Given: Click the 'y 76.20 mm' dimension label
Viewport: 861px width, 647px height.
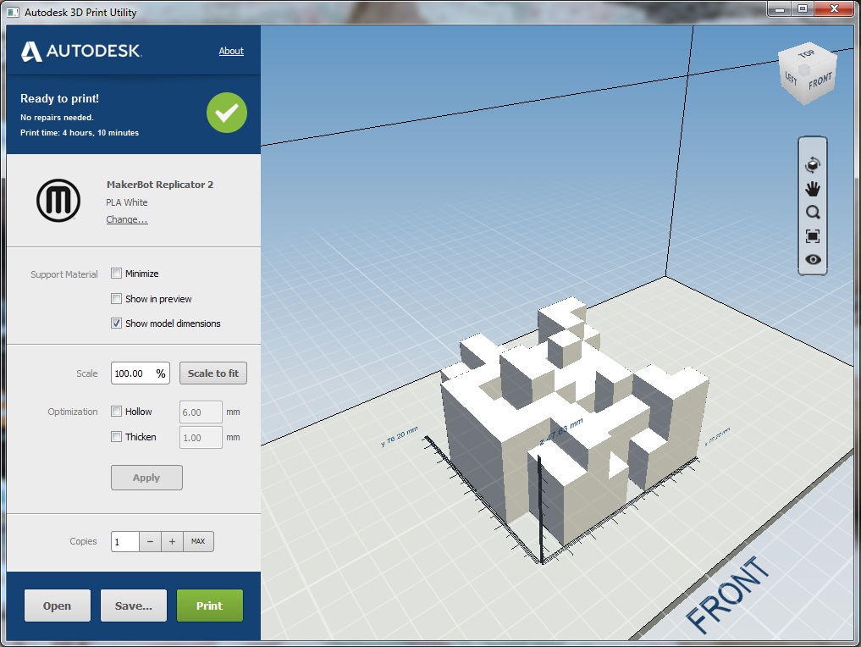Looking at the screenshot, I should [x=400, y=436].
